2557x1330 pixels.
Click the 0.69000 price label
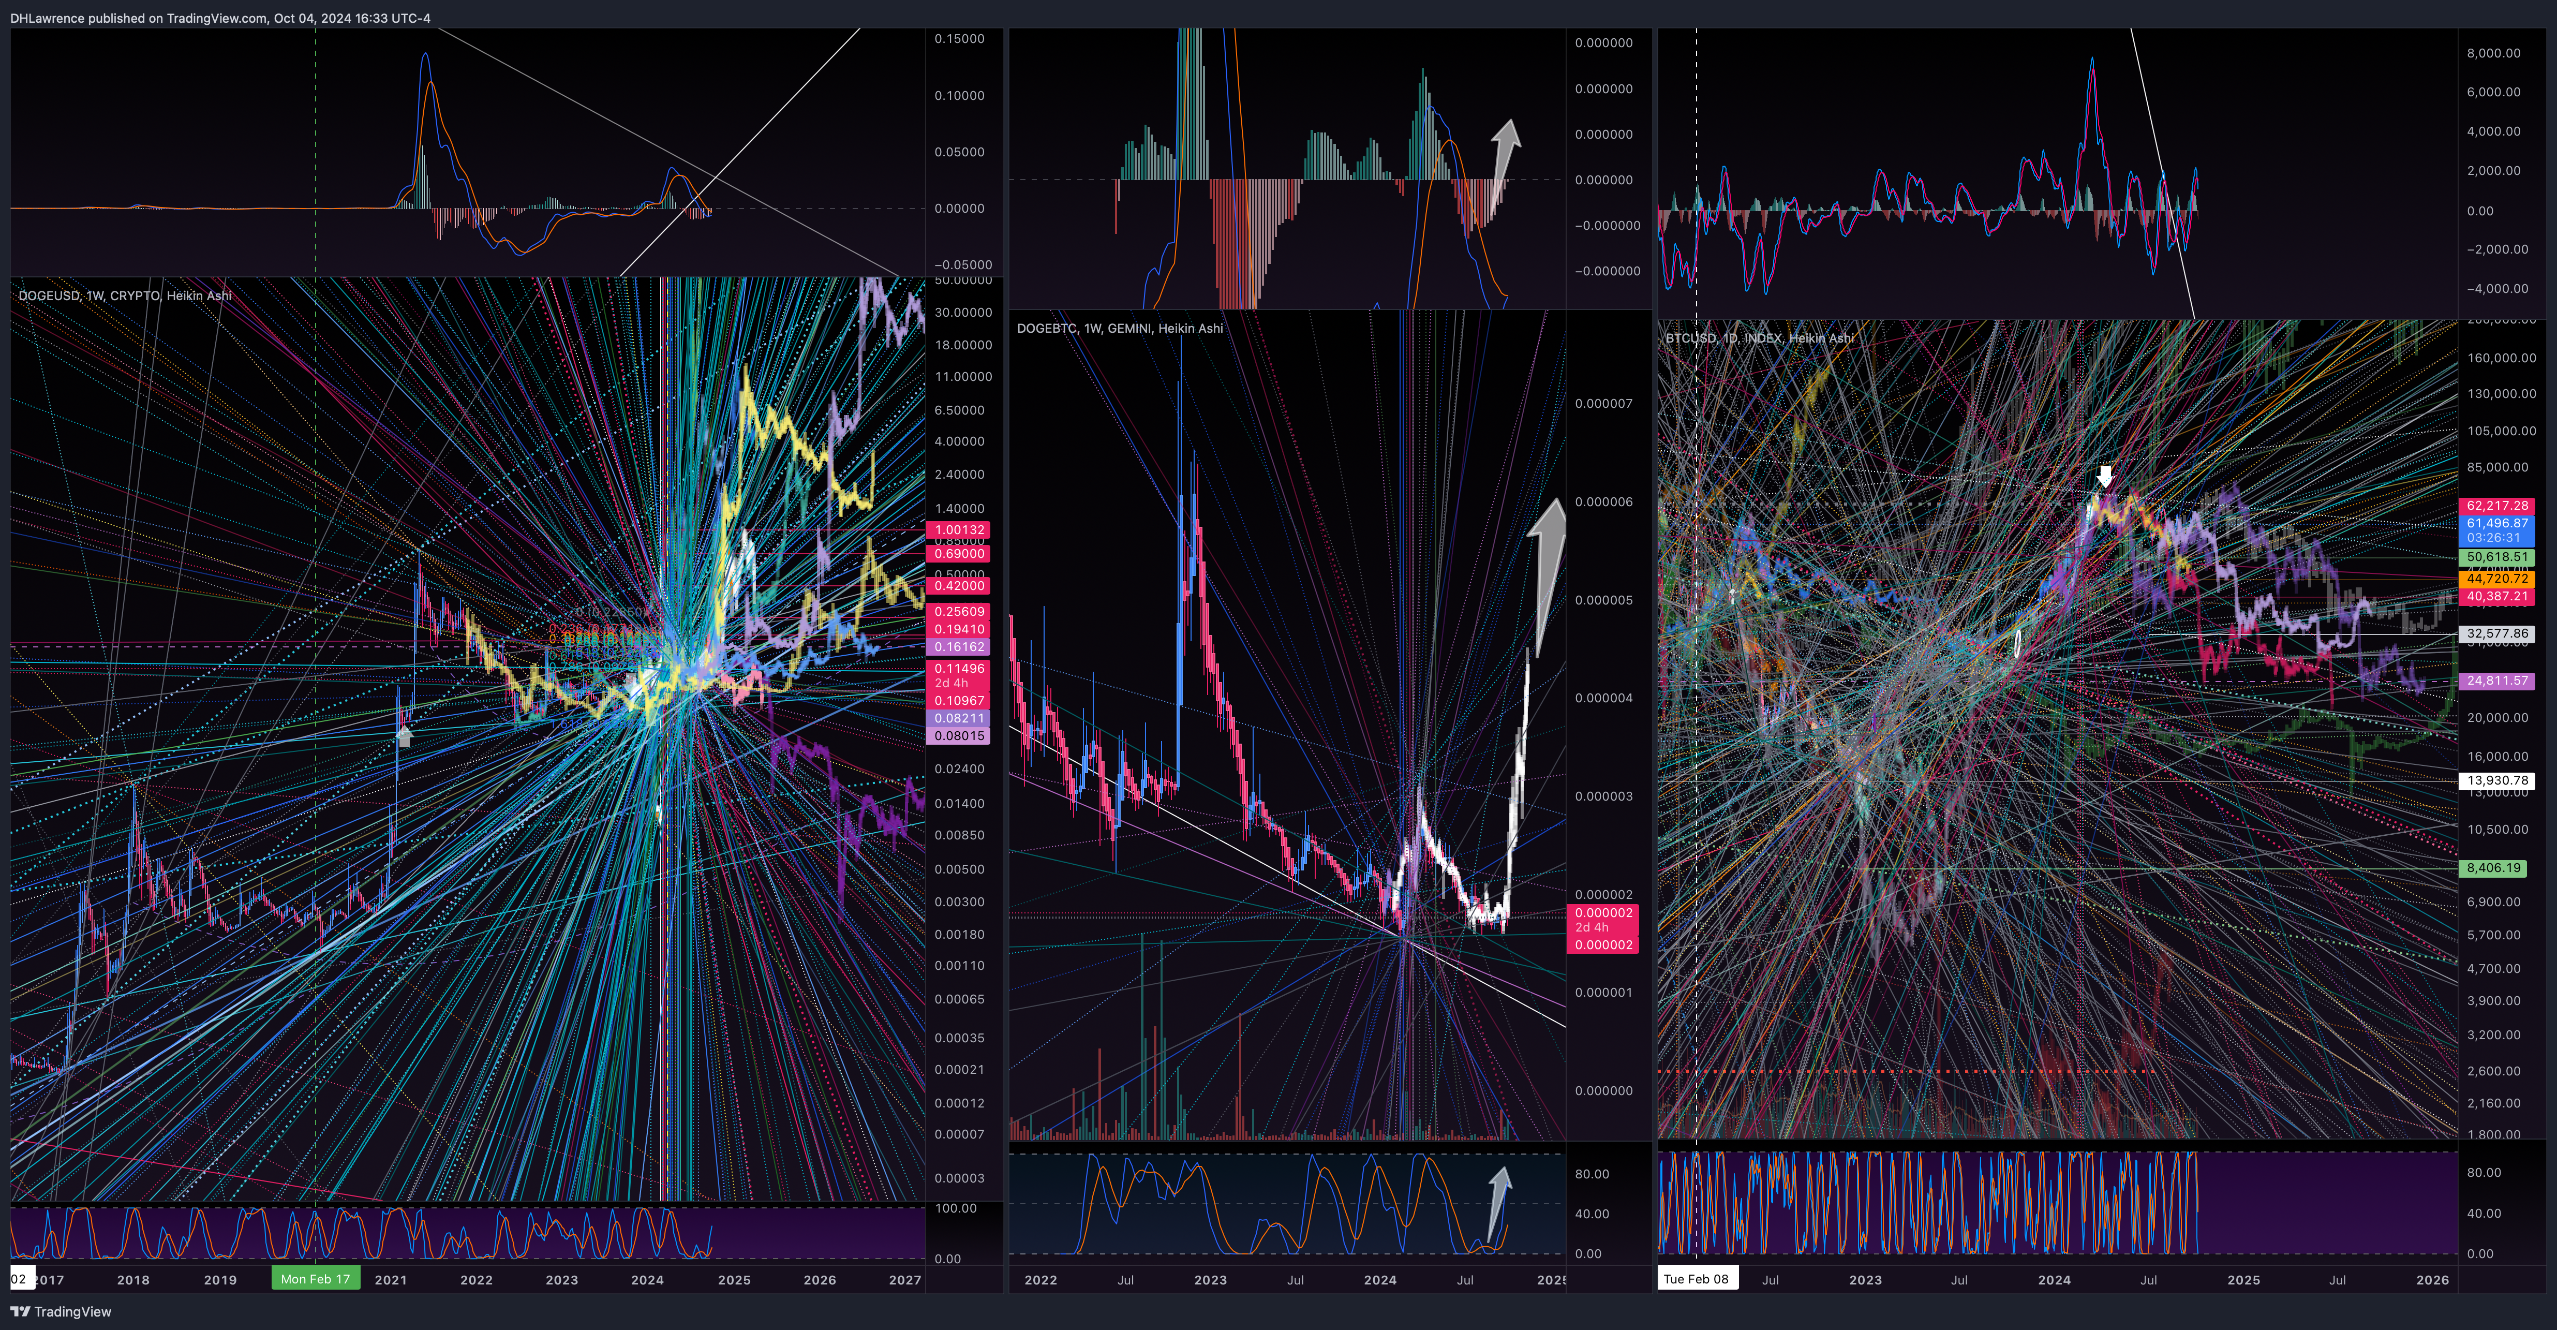point(958,554)
